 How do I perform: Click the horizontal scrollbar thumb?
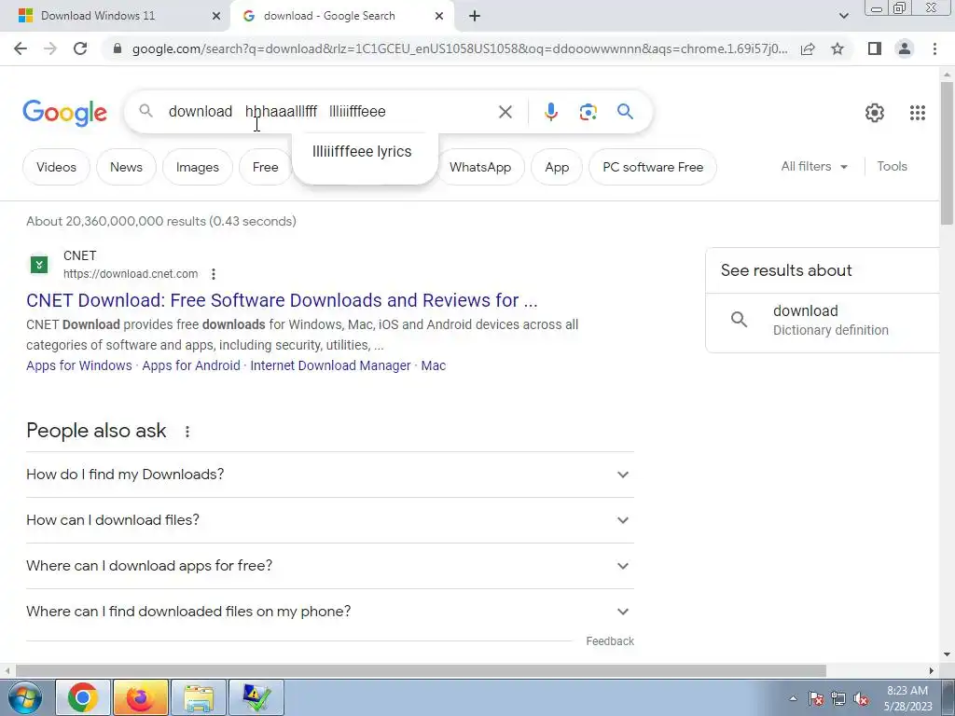pos(421,670)
